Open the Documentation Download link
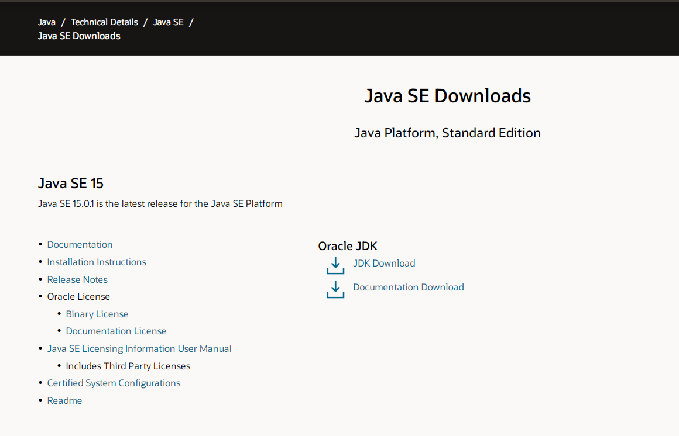Image resolution: width=679 pixels, height=436 pixels. tap(409, 287)
